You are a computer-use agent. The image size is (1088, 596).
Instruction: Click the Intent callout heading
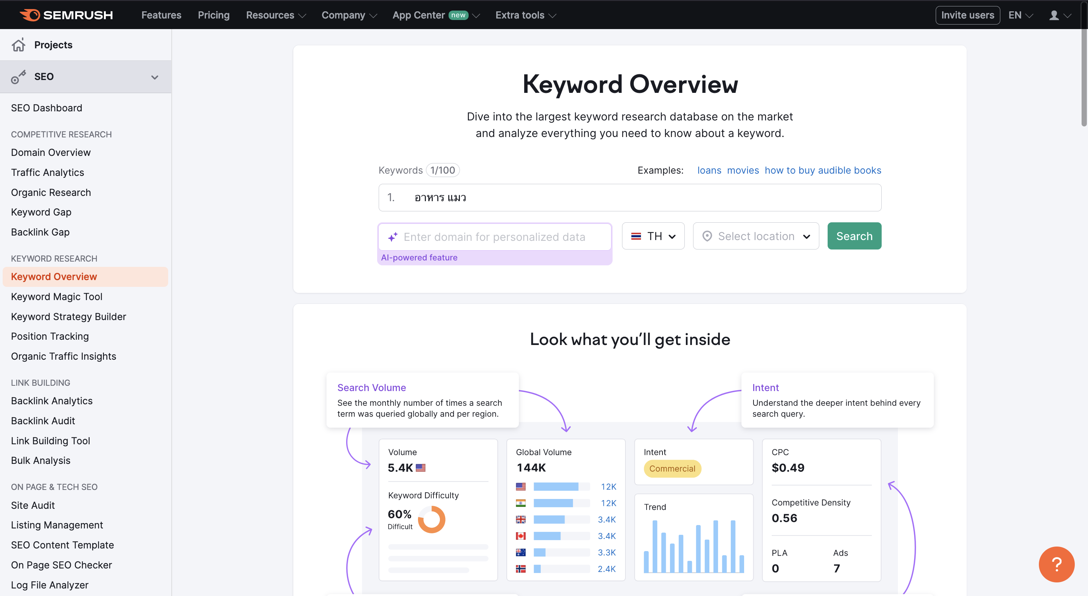tap(765, 387)
